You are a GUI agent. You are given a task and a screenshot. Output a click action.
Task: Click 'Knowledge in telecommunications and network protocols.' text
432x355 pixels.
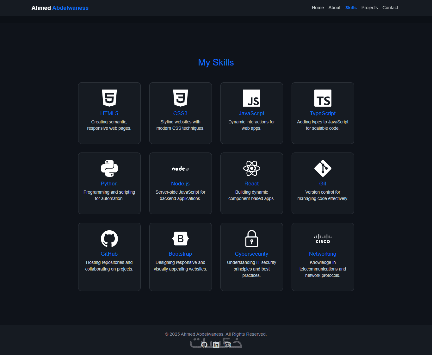click(x=323, y=269)
